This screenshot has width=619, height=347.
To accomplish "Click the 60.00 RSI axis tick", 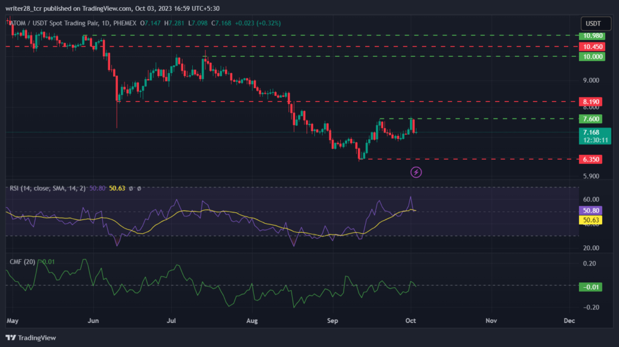I will coord(591,199).
